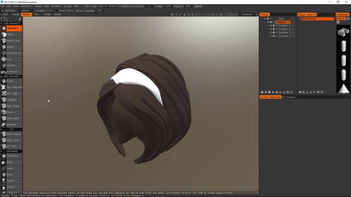351x197 pixels.
Task: Pick the Quads tool
Action: pos(11,47)
